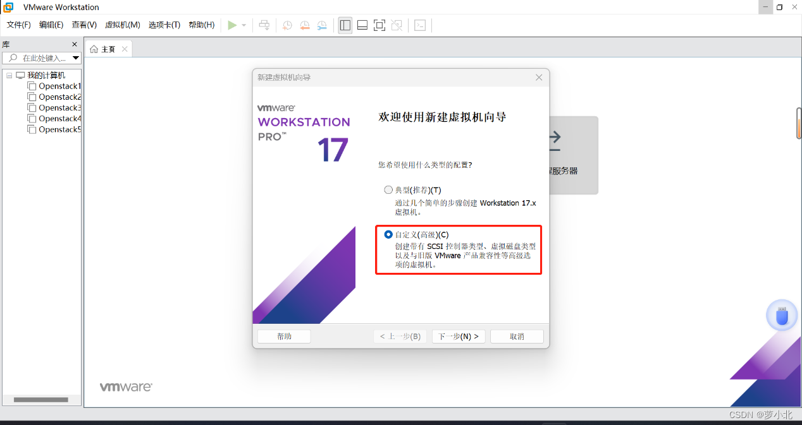Collapse the 我的计算机 tree node
This screenshot has width=802, height=425.
[9, 75]
